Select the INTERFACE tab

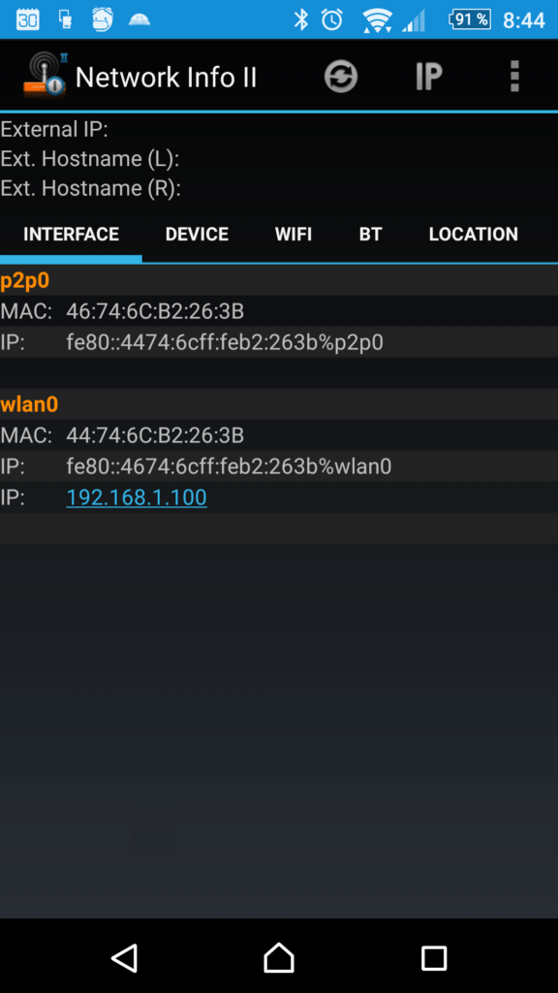click(71, 235)
